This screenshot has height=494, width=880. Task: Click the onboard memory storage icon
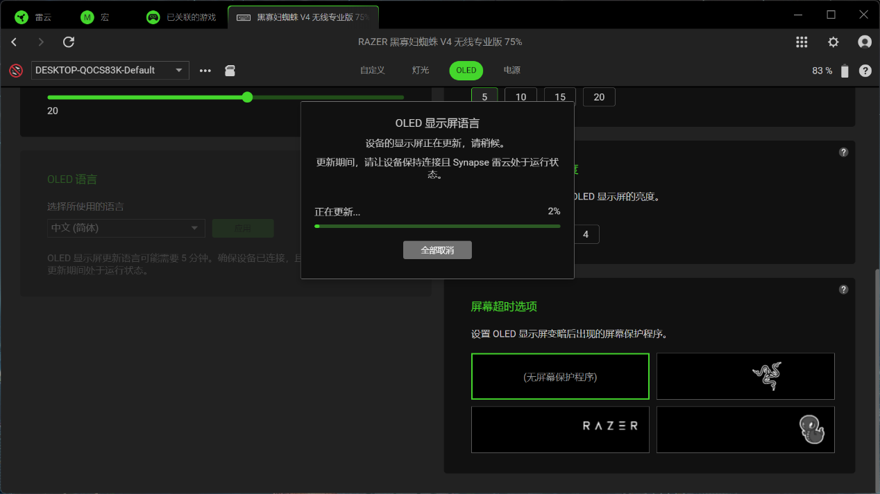click(230, 71)
